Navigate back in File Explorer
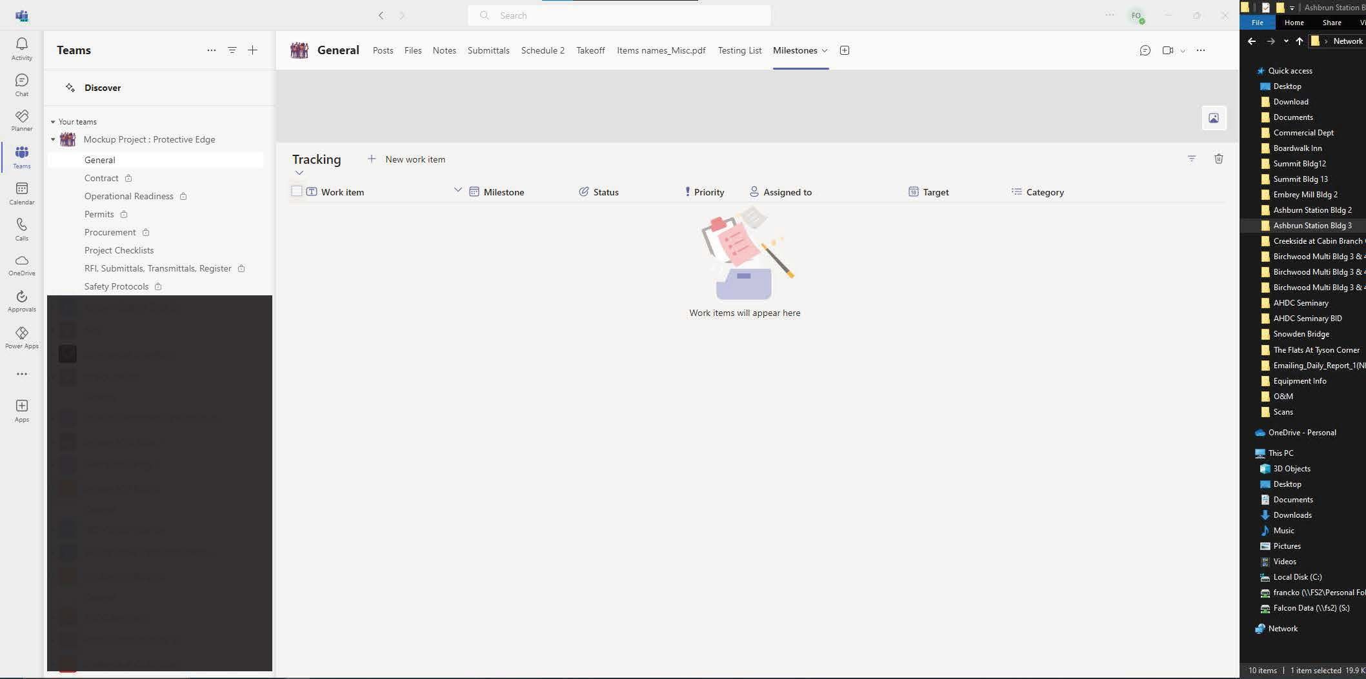 (1252, 41)
